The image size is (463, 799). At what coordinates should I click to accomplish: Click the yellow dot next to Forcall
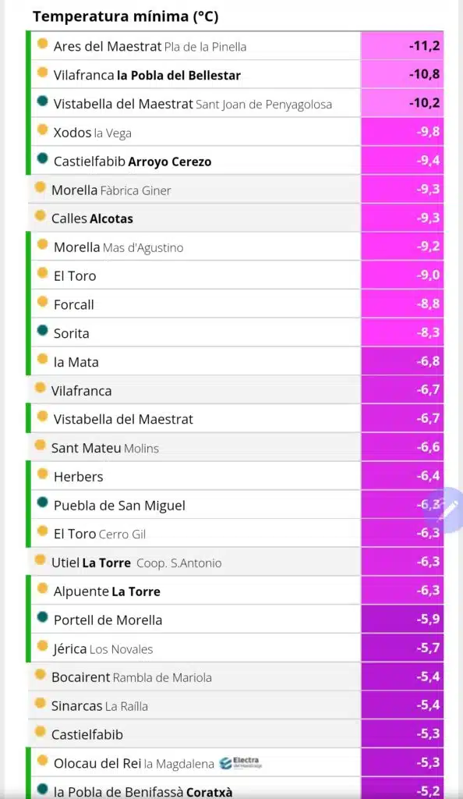43,302
